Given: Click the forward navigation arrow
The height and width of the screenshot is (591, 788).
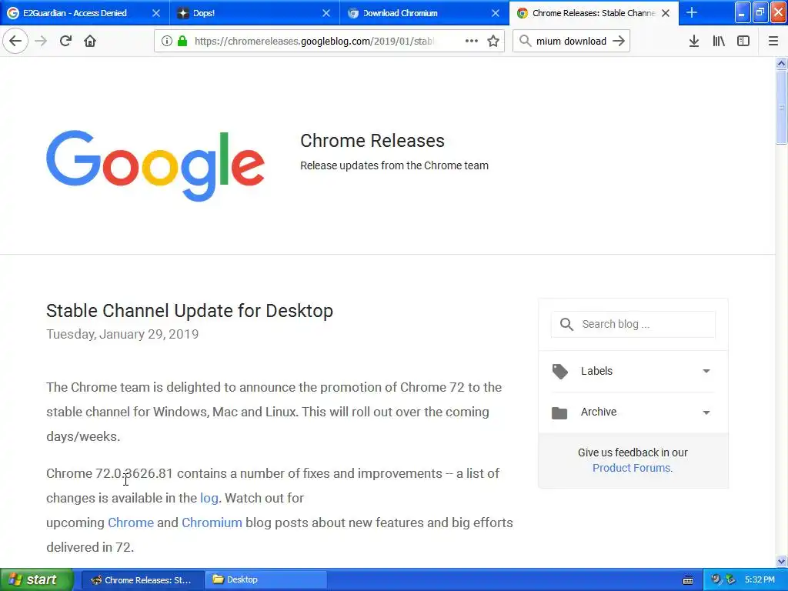Looking at the screenshot, I should pyautogui.click(x=41, y=41).
